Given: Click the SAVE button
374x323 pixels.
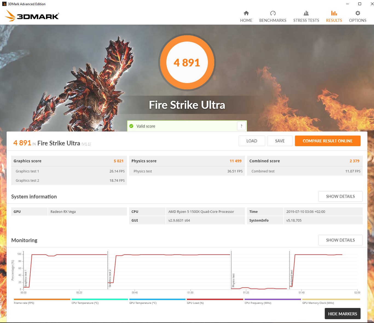Looking at the screenshot, I should pos(280,141).
